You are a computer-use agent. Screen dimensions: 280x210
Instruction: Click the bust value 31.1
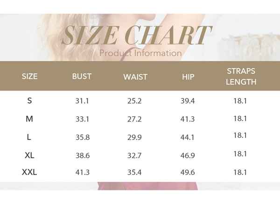pos(82,101)
